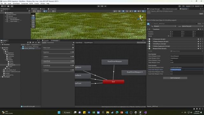This screenshot has height=115, width=204.
Task: Expand the Canvas object in Hierarchy
Action: pyautogui.click(x=6, y=16)
